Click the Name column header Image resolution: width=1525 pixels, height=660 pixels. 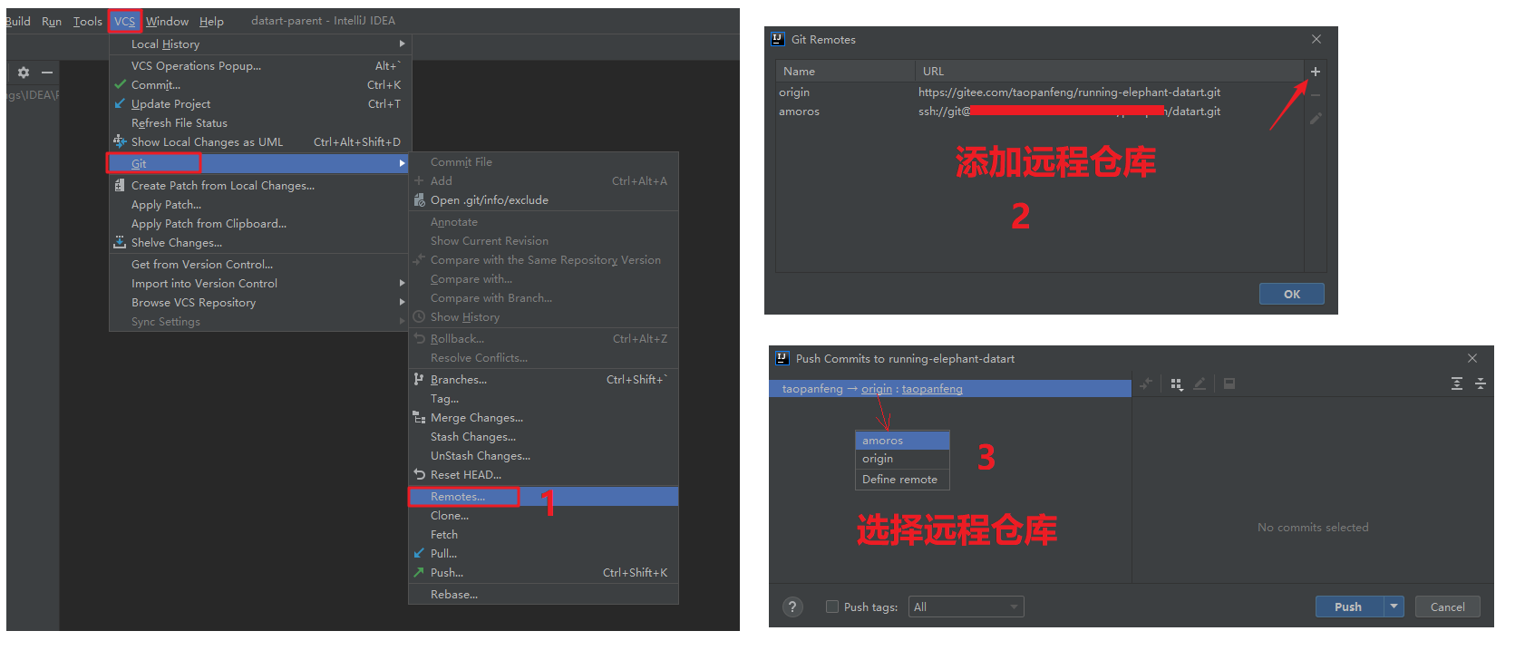pos(845,71)
